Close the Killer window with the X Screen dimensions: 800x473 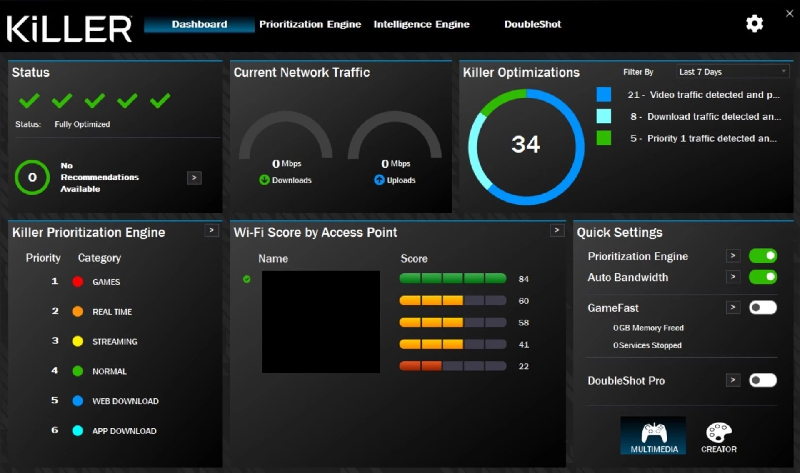pyautogui.click(x=790, y=13)
